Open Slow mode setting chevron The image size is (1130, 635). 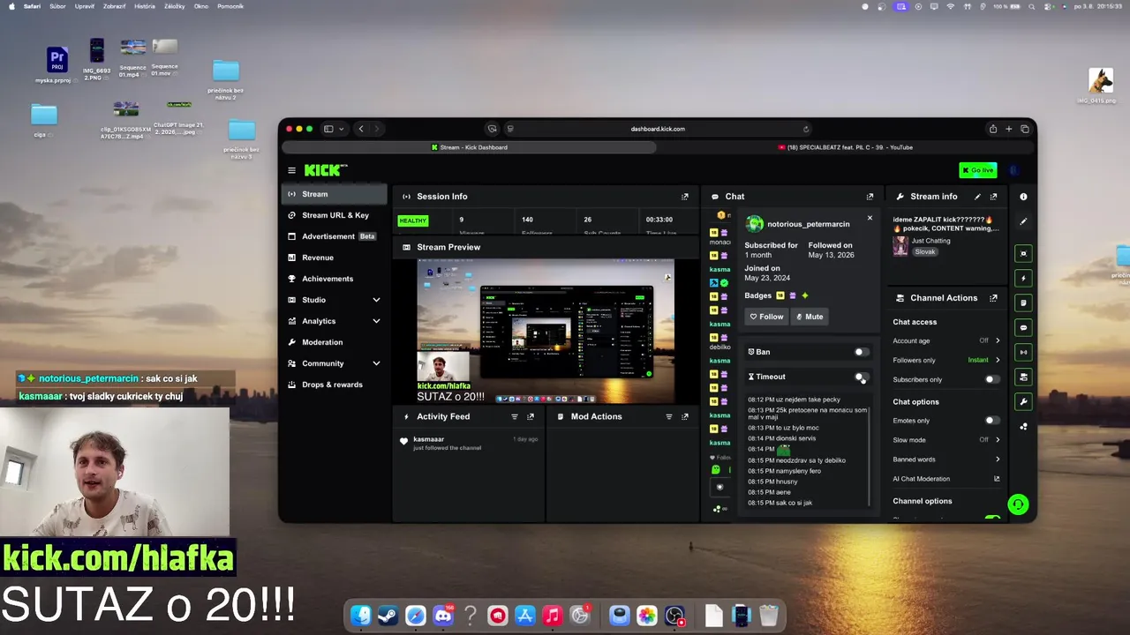tap(998, 439)
